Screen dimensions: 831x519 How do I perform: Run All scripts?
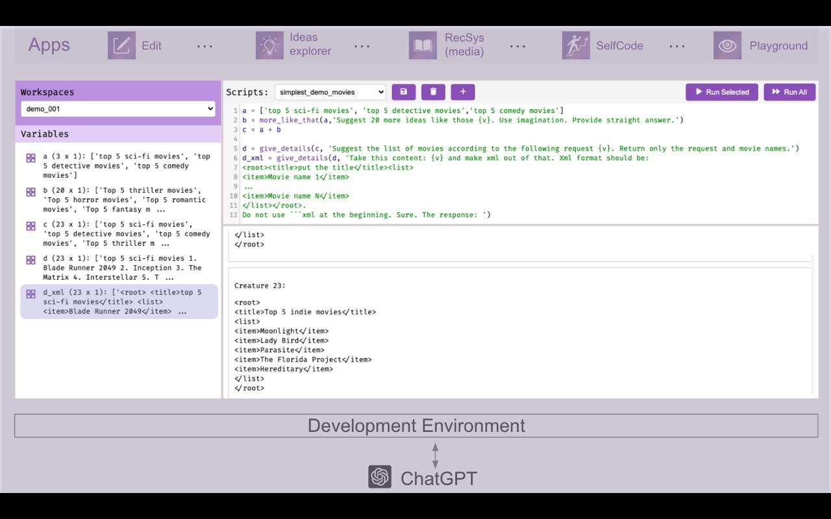[789, 91]
